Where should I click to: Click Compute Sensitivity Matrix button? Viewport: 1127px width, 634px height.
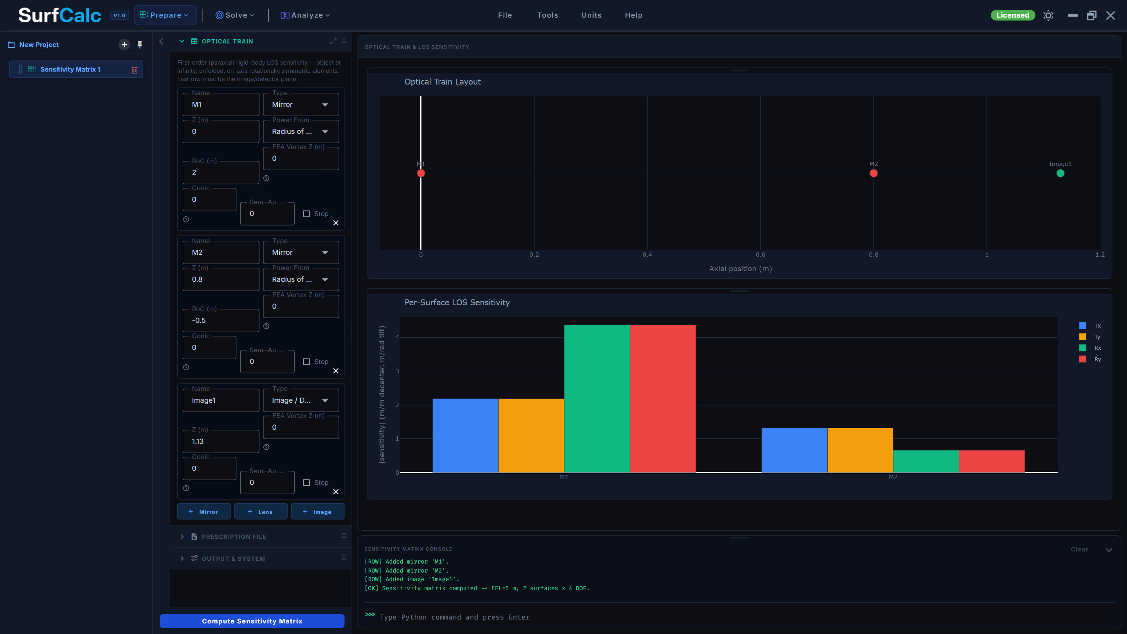[x=252, y=621]
